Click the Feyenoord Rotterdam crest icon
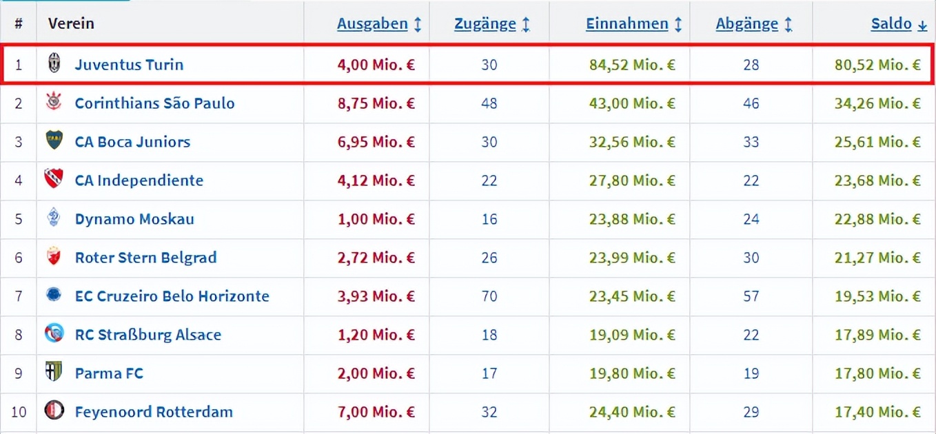This screenshot has width=936, height=434. tap(54, 411)
